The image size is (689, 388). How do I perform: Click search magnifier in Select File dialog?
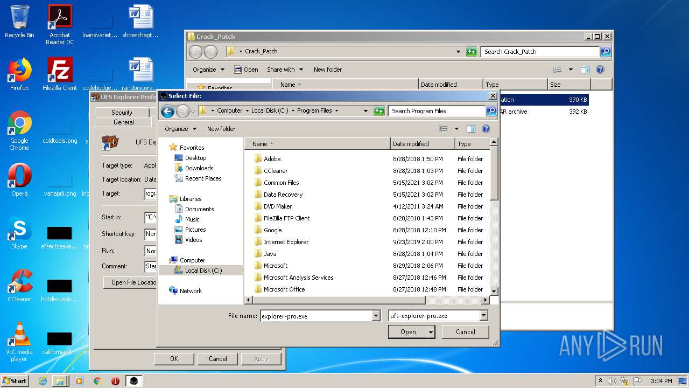491,111
